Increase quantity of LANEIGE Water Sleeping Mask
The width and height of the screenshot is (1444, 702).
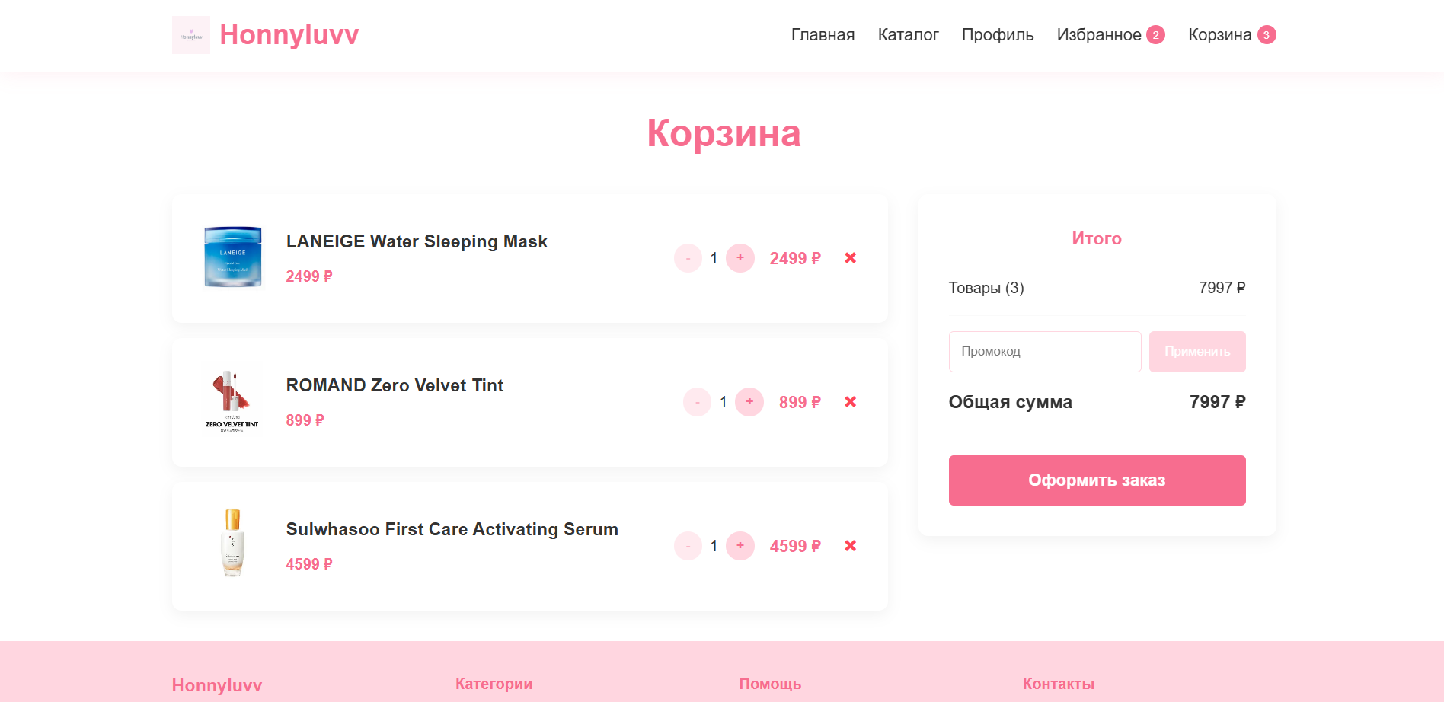coord(740,258)
